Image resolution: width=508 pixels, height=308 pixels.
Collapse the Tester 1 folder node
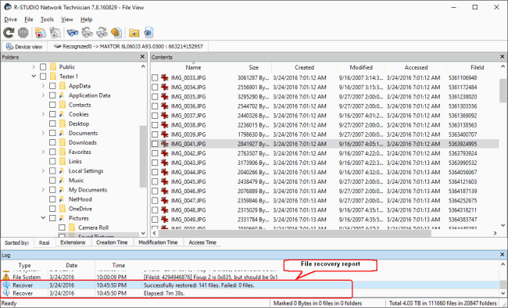tap(34, 76)
